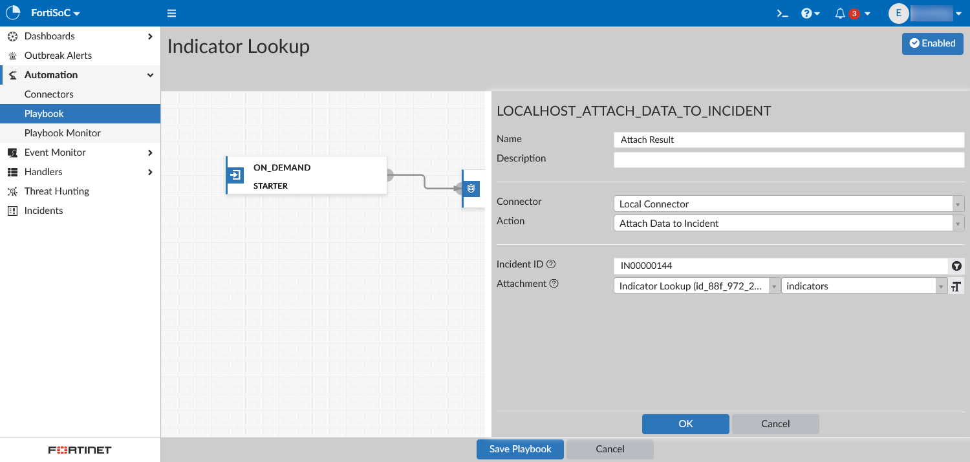The image size is (970, 462).
Task: Click the Incident ID filter icon
Action: coord(956,266)
